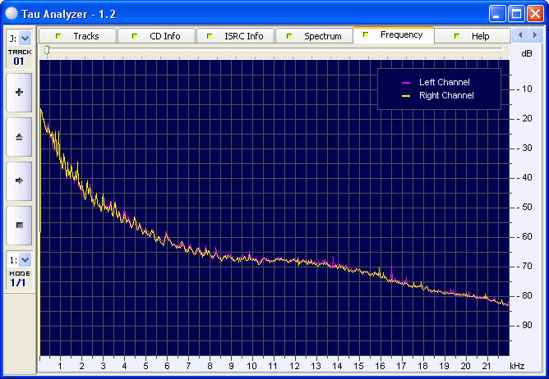Screen dimensions: 549x379
Task: Click the plus button in sidebar
Action: pos(19,93)
